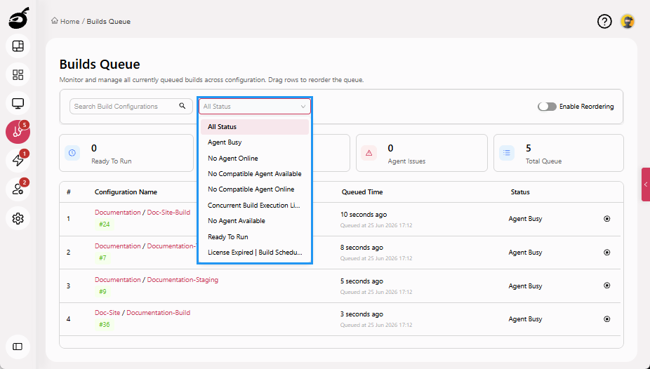Image resolution: width=650 pixels, height=369 pixels.
Task: Open the agents monitor sidebar icon
Action: [18, 103]
